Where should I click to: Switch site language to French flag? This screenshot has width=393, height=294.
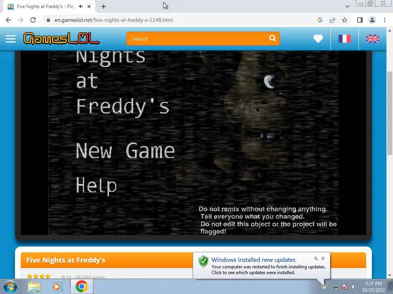coord(344,39)
